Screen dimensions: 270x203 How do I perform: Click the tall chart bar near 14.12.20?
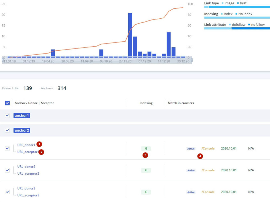169,45
